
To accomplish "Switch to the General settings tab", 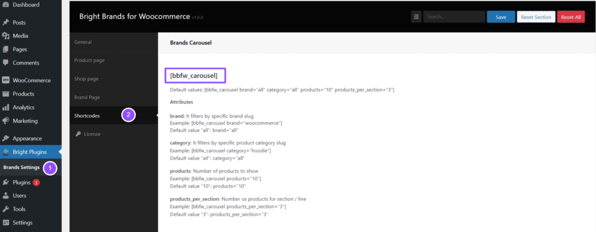I will tap(83, 42).
